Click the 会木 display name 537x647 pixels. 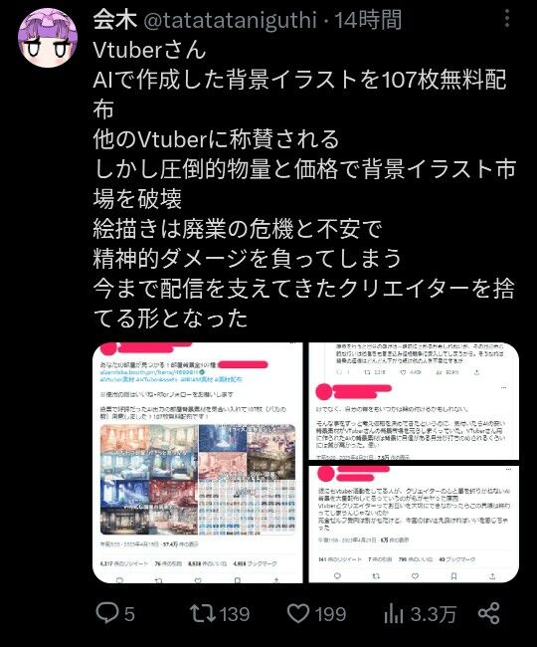point(114,20)
